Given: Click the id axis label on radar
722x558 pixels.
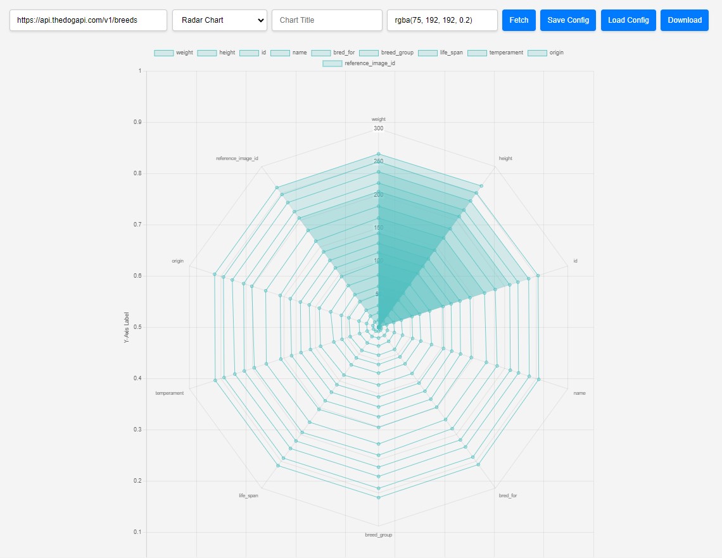Looking at the screenshot, I should pyautogui.click(x=575, y=261).
